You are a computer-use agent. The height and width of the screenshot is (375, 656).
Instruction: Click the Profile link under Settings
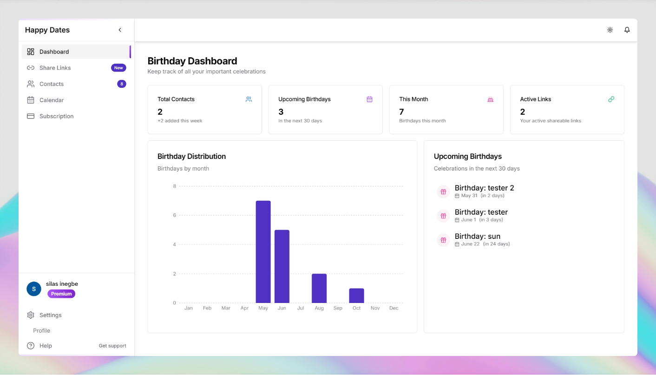pyautogui.click(x=41, y=330)
